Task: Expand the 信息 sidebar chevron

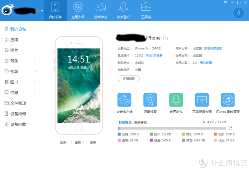Action: (x=35, y=92)
